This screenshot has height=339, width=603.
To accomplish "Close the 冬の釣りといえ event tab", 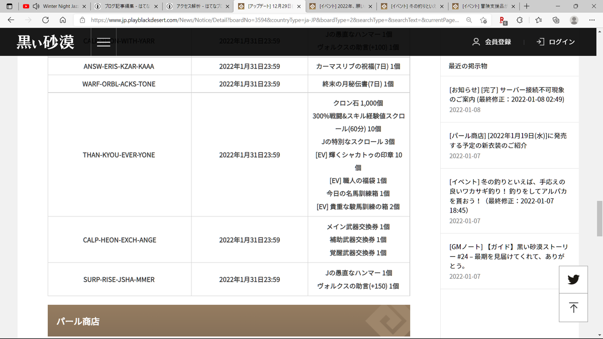I will (443, 7).
